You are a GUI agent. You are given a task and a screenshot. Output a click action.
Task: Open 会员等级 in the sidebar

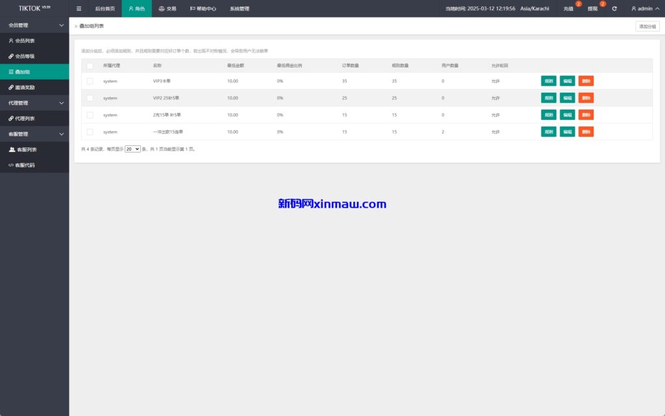(25, 56)
